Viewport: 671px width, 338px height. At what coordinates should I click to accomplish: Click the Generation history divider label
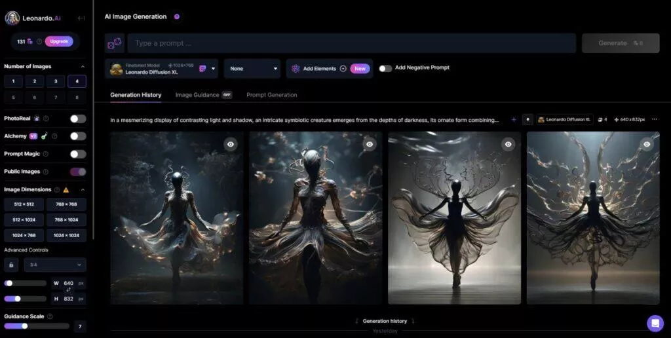pyautogui.click(x=385, y=321)
